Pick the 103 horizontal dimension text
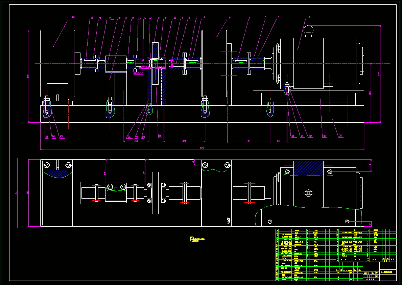 [279, 141]
